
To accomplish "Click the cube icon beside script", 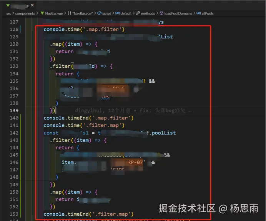I will [x=100, y=13].
